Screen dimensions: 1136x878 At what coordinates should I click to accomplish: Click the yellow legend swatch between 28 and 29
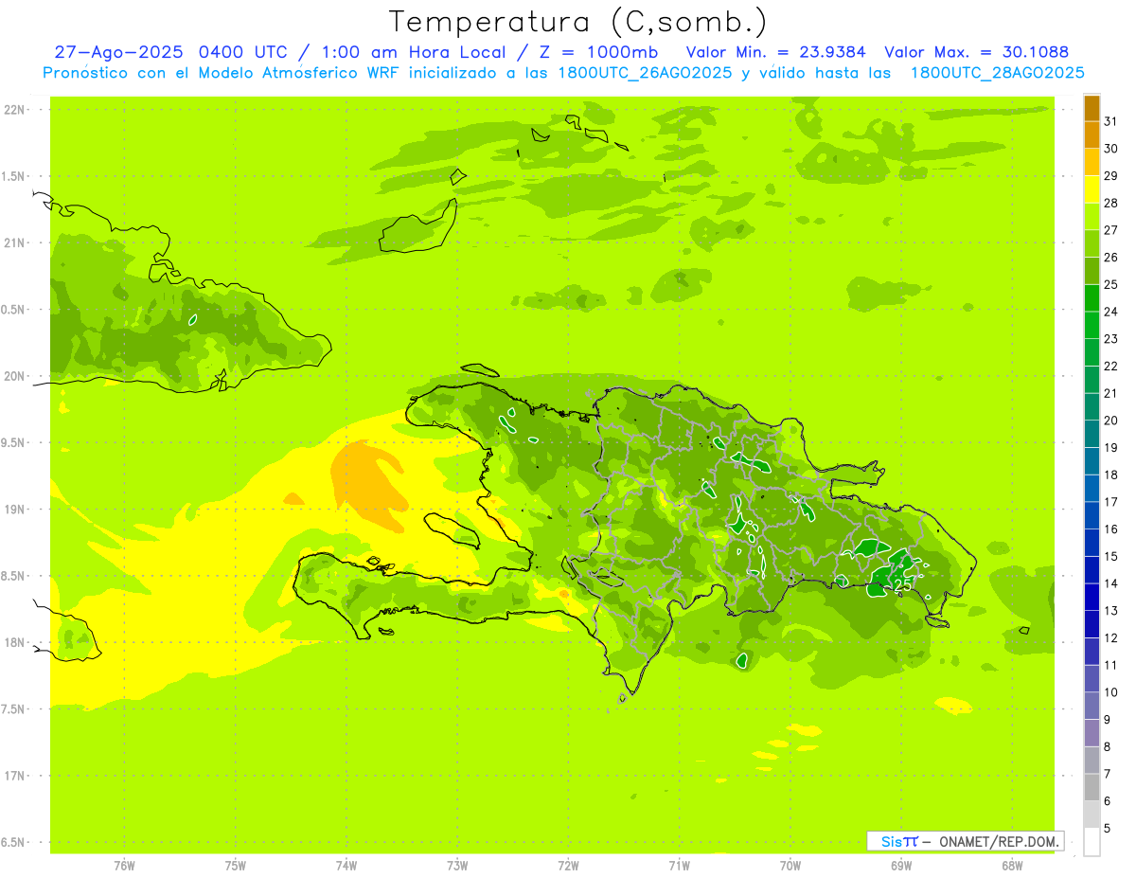click(x=1092, y=189)
